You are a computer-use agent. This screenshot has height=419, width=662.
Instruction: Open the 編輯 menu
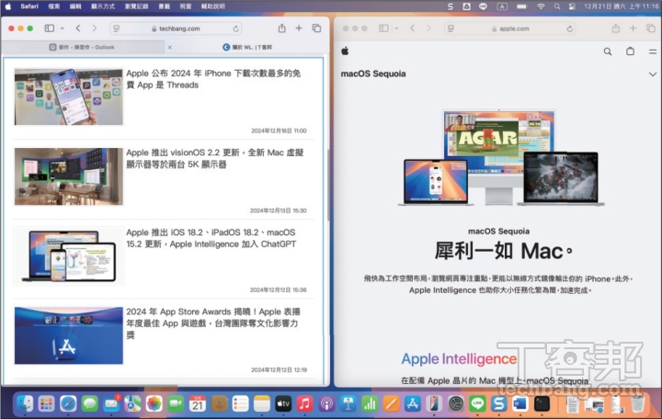click(x=75, y=6)
